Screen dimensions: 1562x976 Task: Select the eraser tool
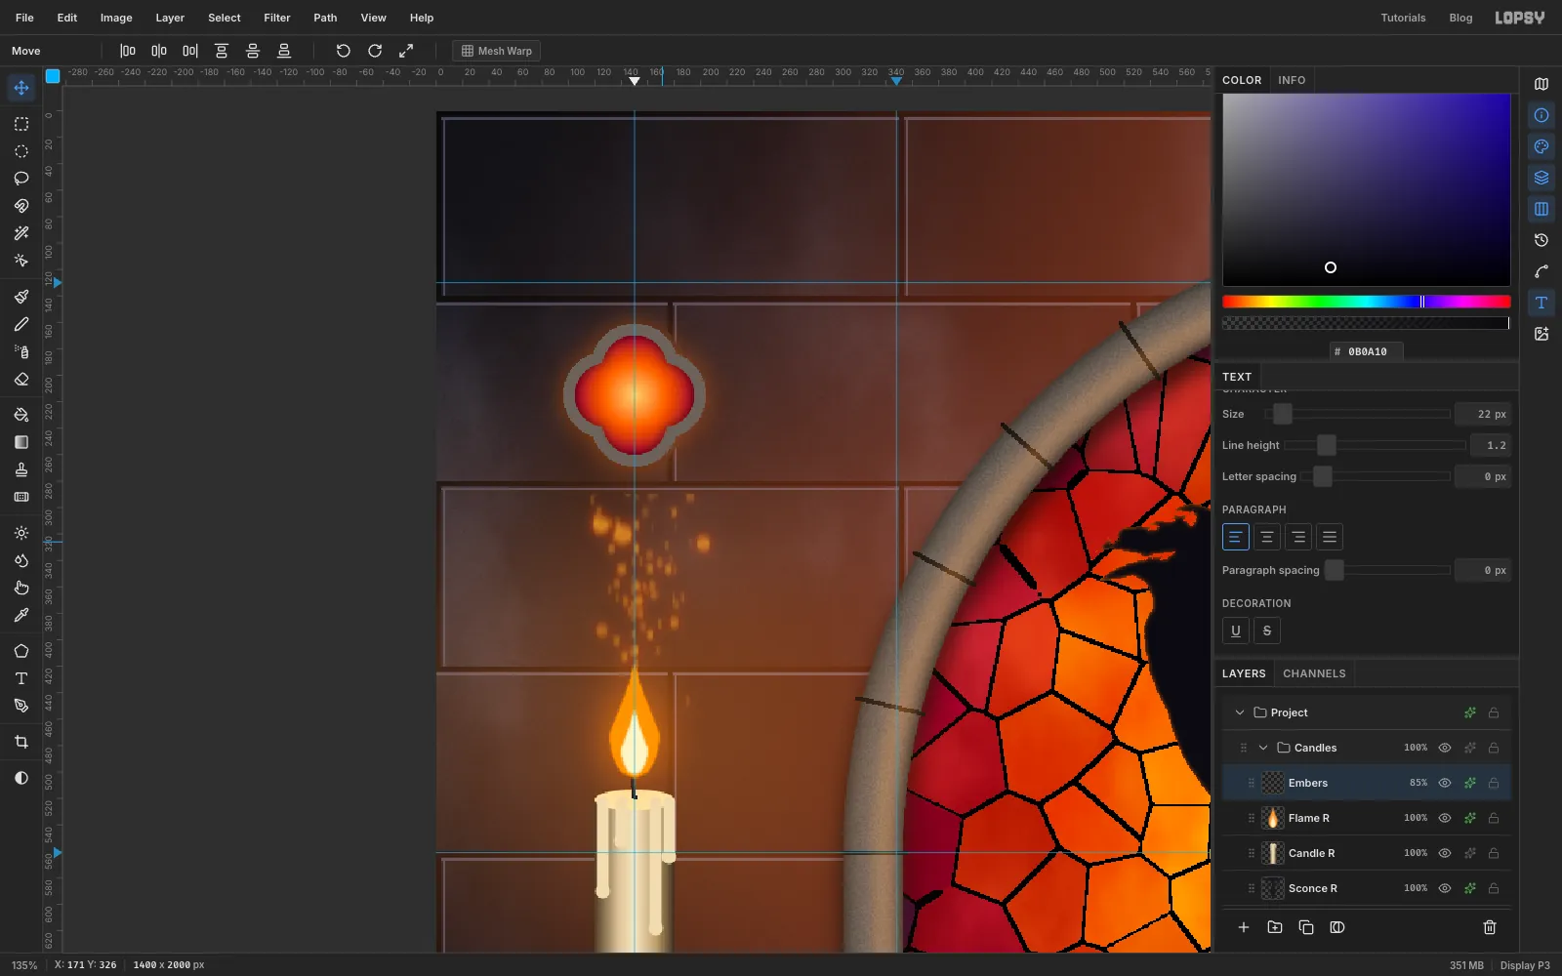[x=21, y=379]
